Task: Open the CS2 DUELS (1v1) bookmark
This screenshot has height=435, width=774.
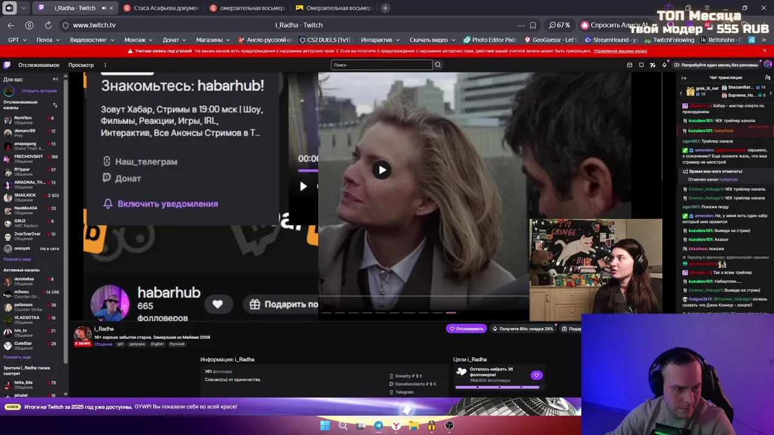Action: pyautogui.click(x=325, y=40)
